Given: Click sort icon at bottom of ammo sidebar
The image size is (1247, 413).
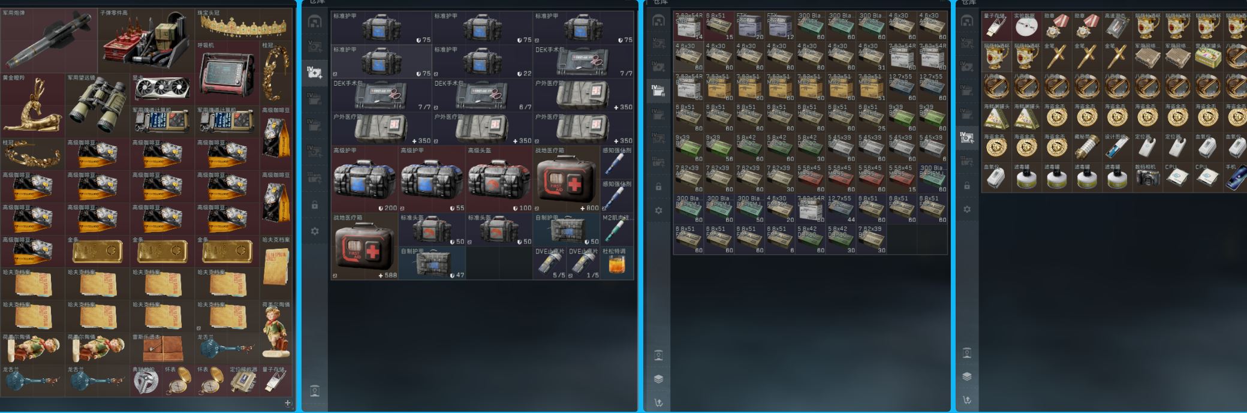Looking at the screenshot, I should point(658,402).
